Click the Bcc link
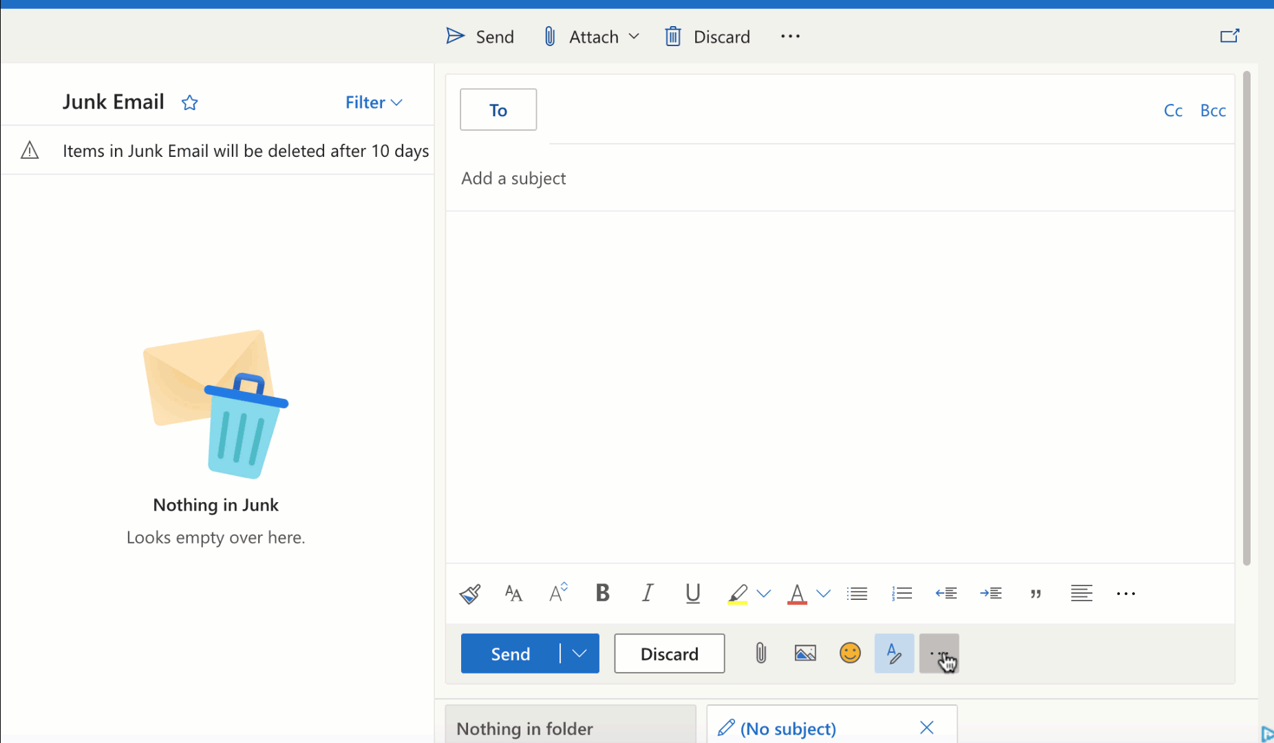The width and height of the screenshot is (1274, 743). coord(1213,110)
